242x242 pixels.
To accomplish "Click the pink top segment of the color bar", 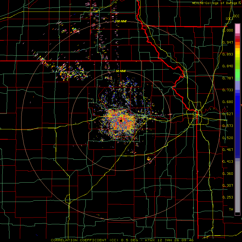I will (x=237, y=29).
